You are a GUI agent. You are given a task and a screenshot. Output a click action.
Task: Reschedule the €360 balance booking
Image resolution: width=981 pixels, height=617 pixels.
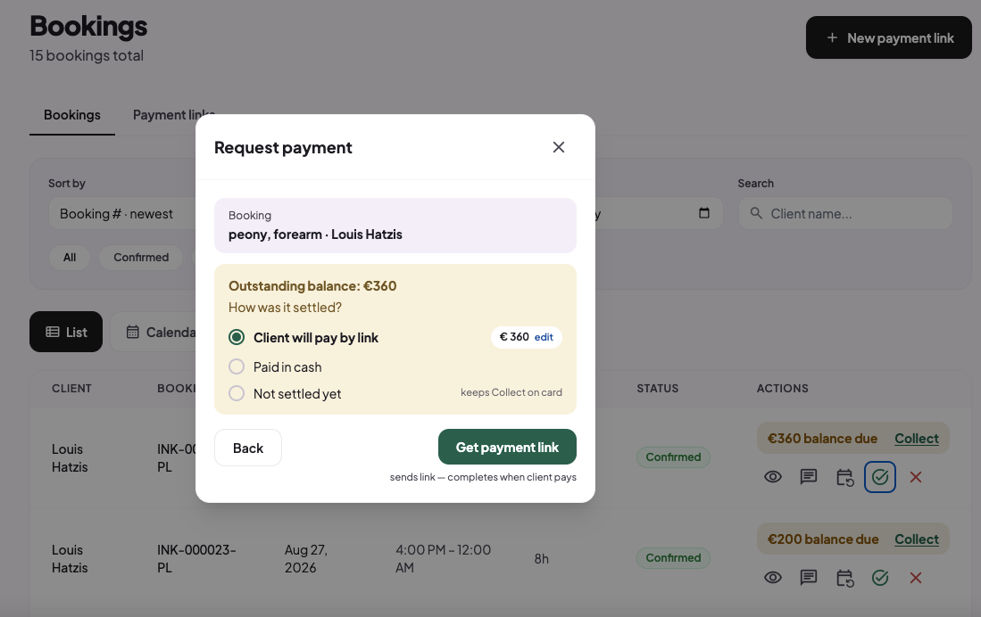point(844,477)
